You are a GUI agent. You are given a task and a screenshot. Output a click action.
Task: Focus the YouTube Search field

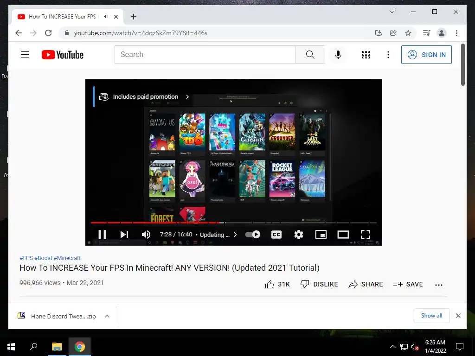coord(205,55)
